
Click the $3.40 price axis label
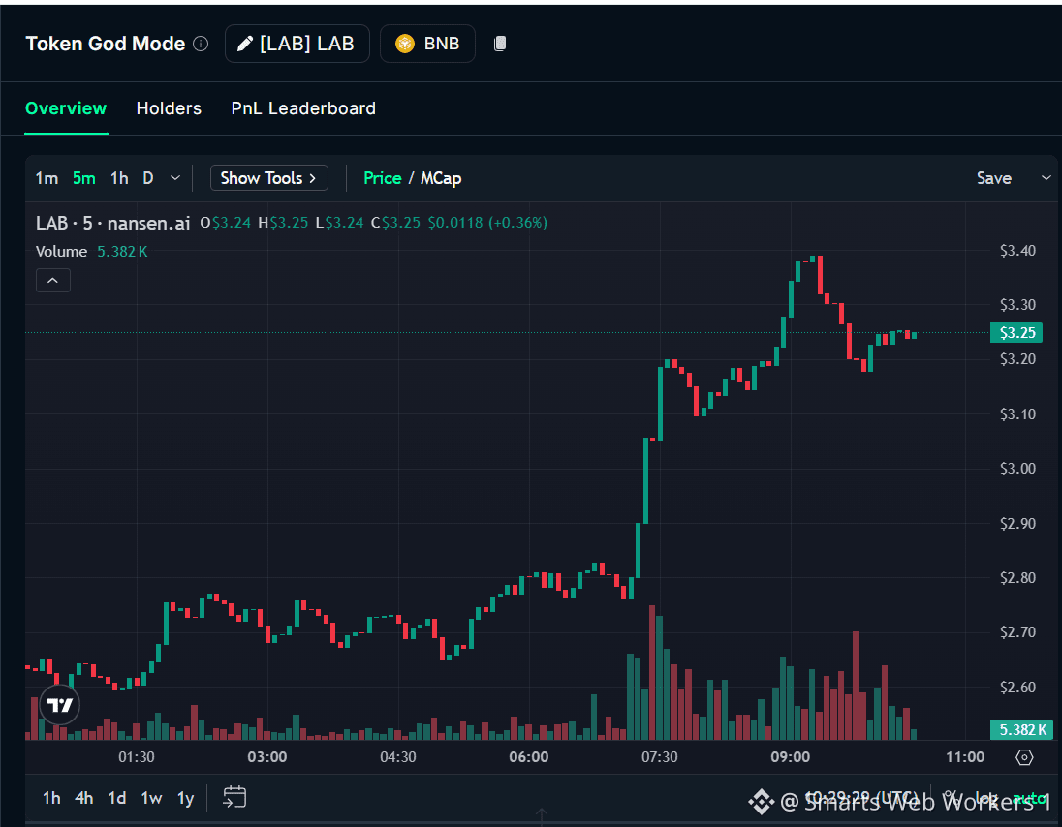(1017, 251)
